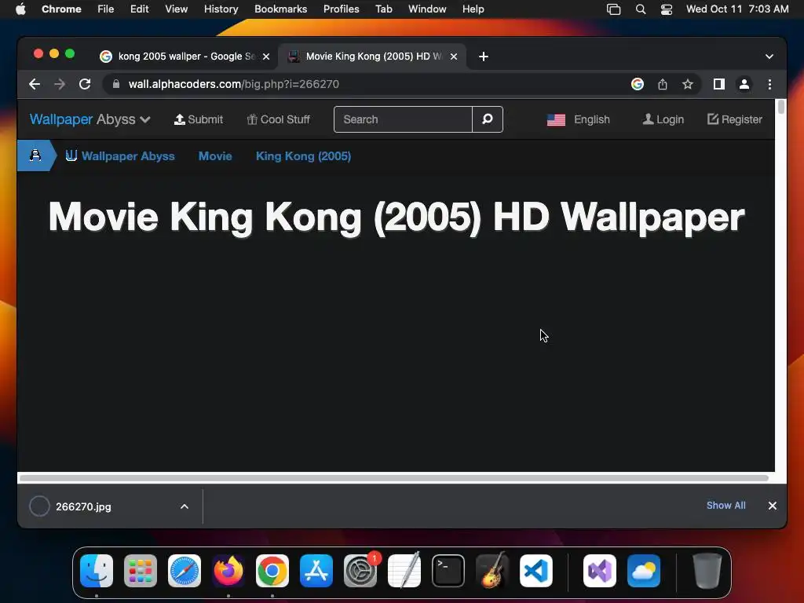Open the Cool Stuff link
Image resolution: width=804 pixels, height=603 pixels.
tap(279, 119)
